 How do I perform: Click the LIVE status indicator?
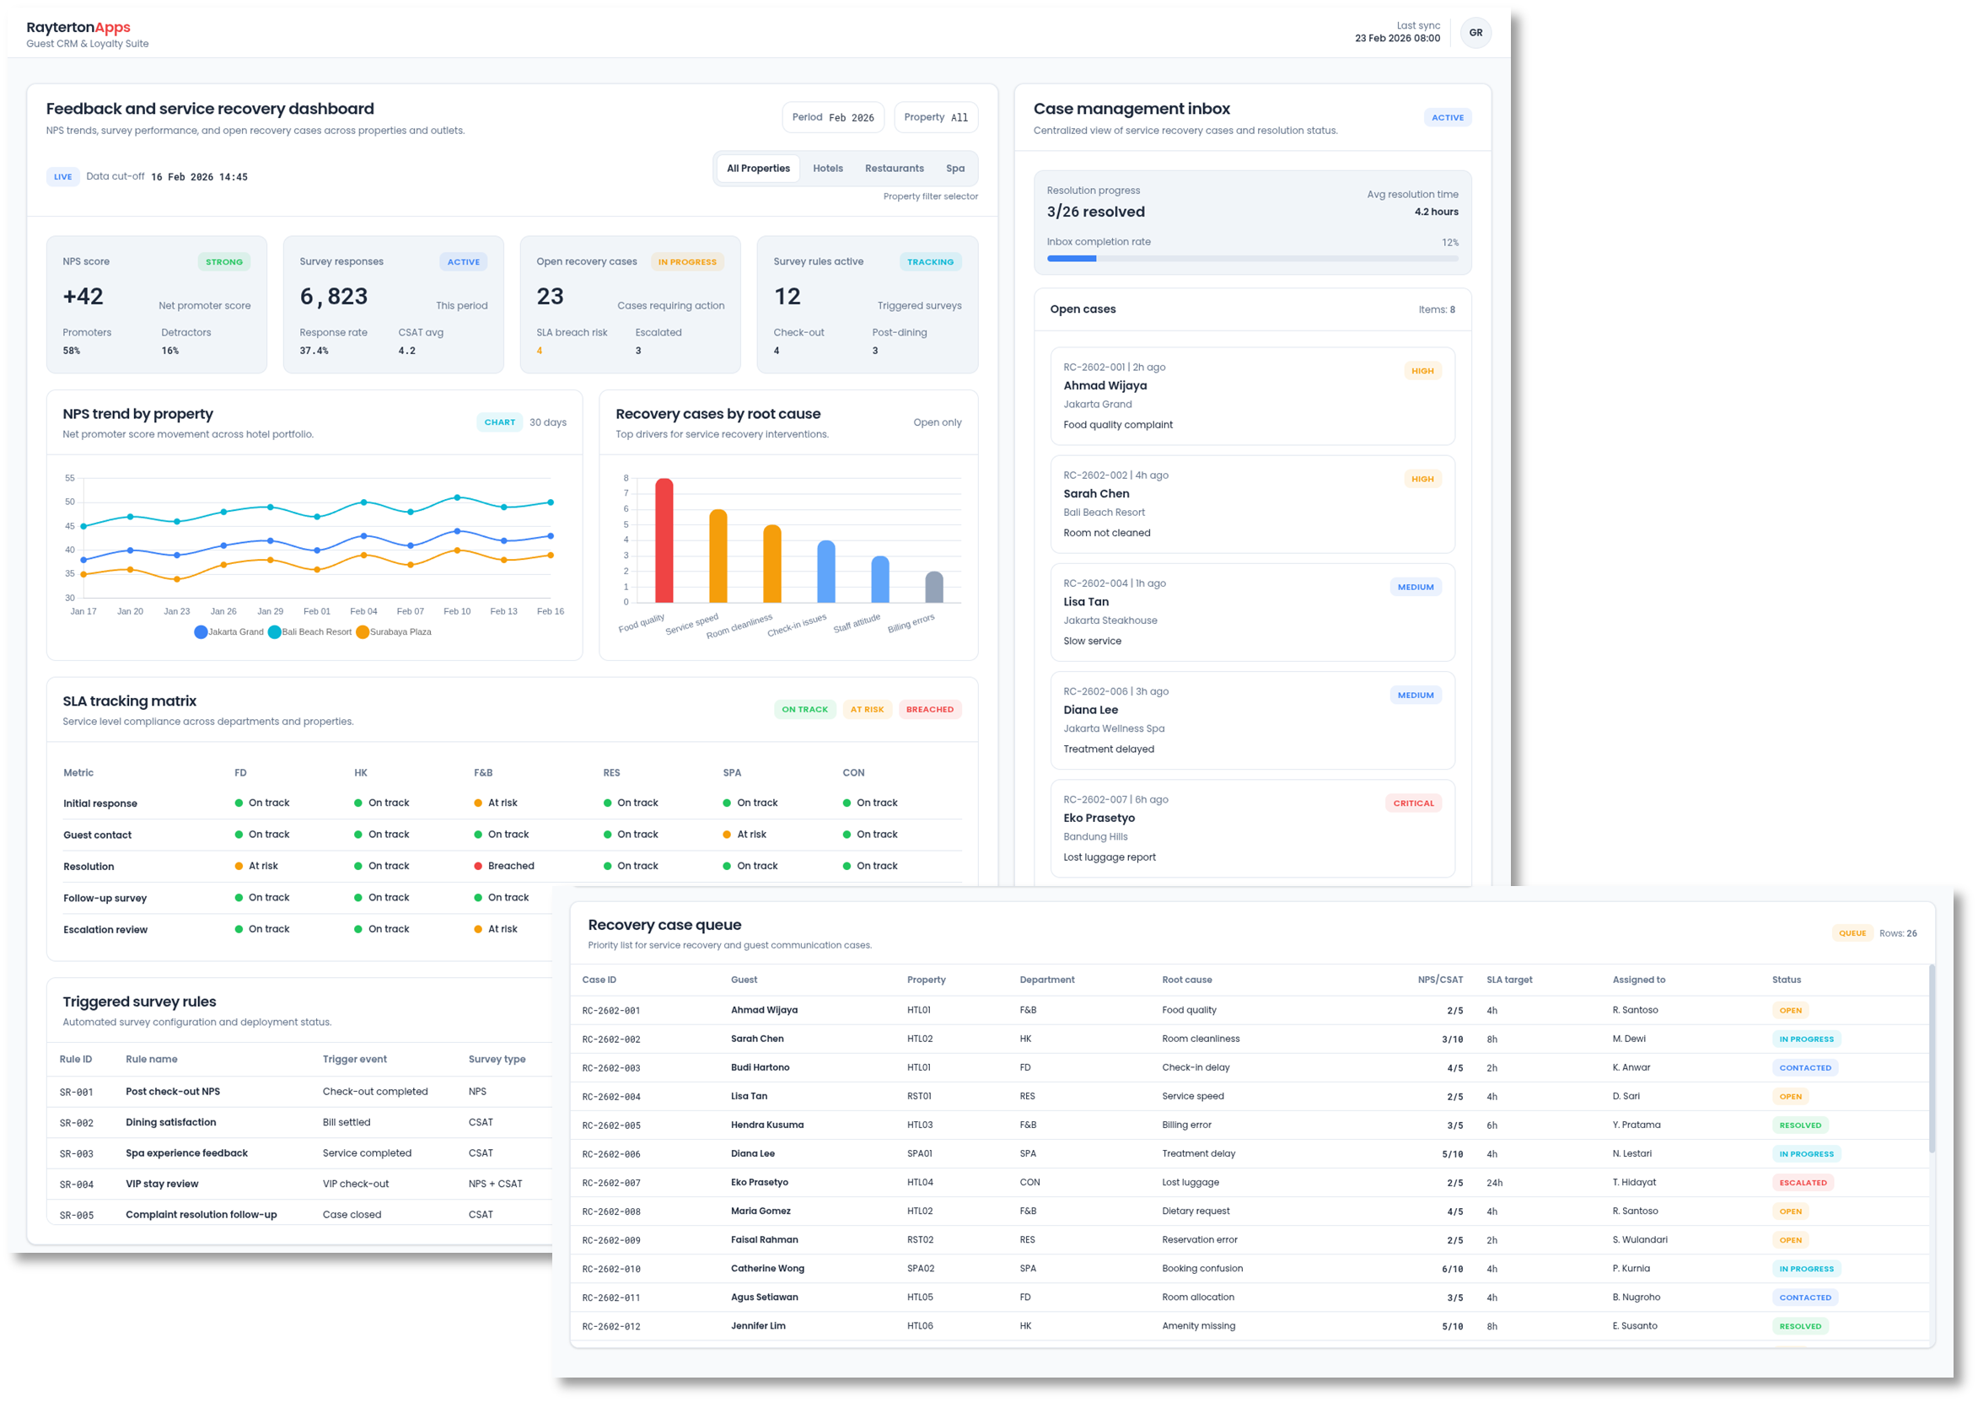(x=62, y=176)
